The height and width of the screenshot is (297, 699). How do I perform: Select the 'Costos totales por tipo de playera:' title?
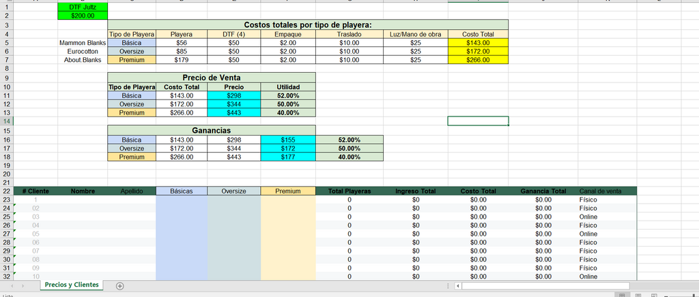308,25
